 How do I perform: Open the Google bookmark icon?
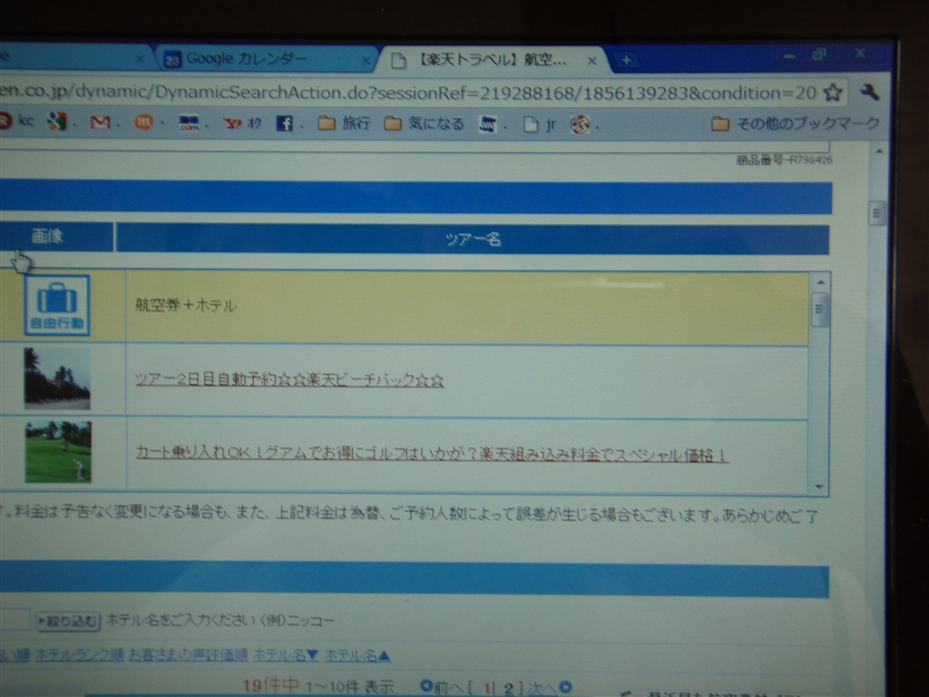coord(57,122)
